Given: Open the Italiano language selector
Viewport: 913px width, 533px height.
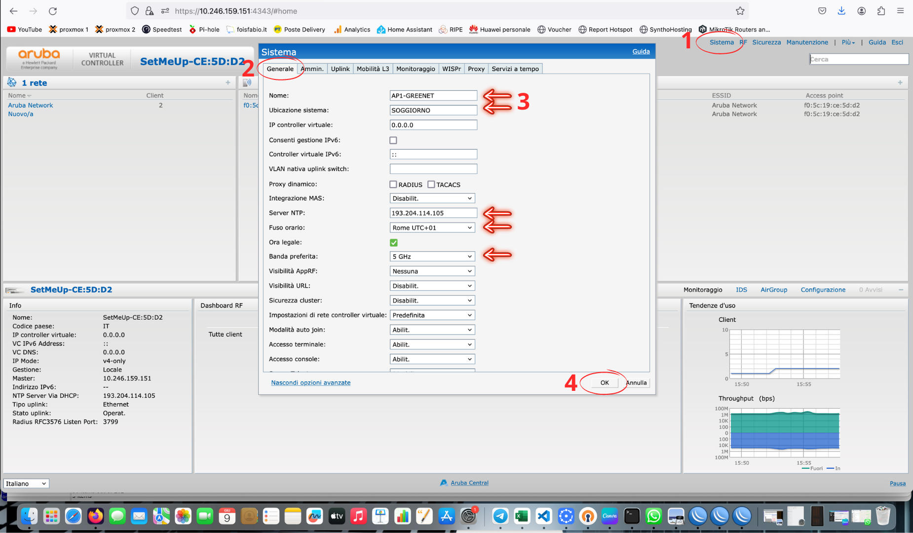Looking at the screenshot, I should tap(26, 484).
